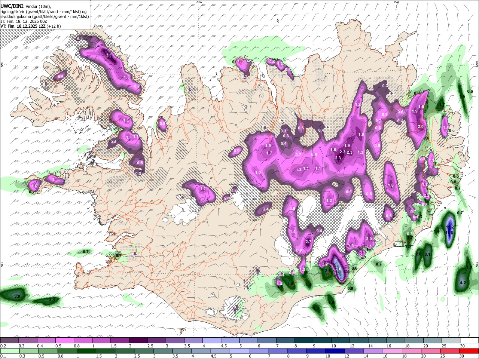Click the 'slydda/snjókoma' legend description line
Screen dimensions: 479x359
click(45, 16)
